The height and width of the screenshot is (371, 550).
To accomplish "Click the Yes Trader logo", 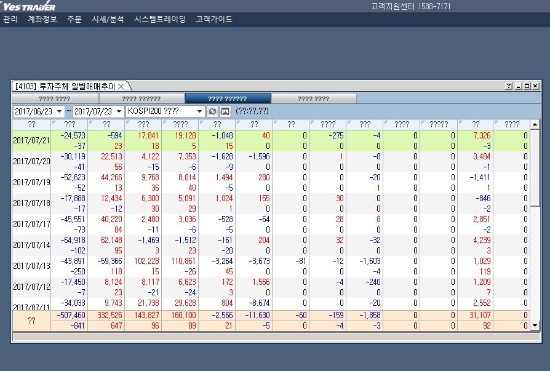I will pos(28,6).
